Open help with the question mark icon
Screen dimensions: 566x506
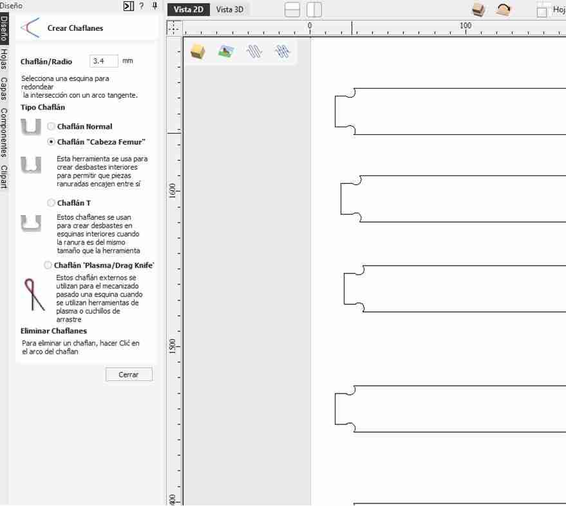tap(142, 6)
